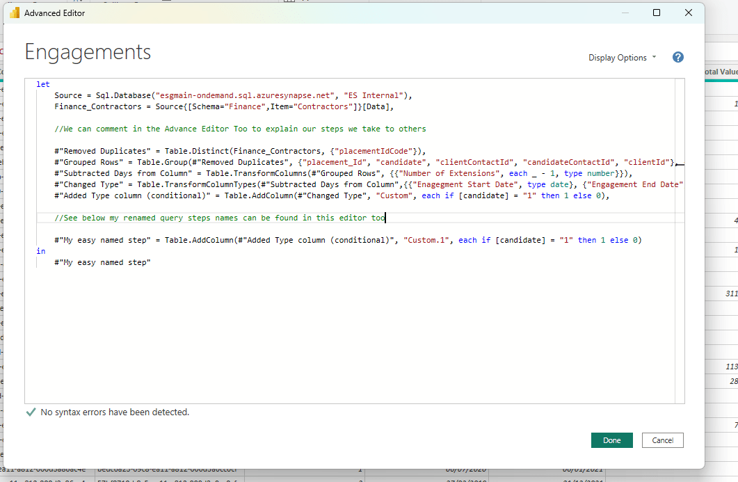The width and height of the screenshot is (738, 482).
Task: Click the final "My easy named step" output line
Action: tap(102, 262)
